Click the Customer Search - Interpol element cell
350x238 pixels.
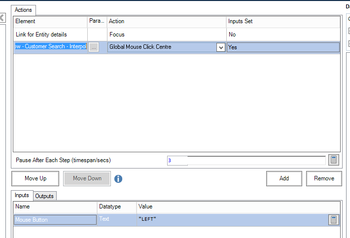coord(50,47)
